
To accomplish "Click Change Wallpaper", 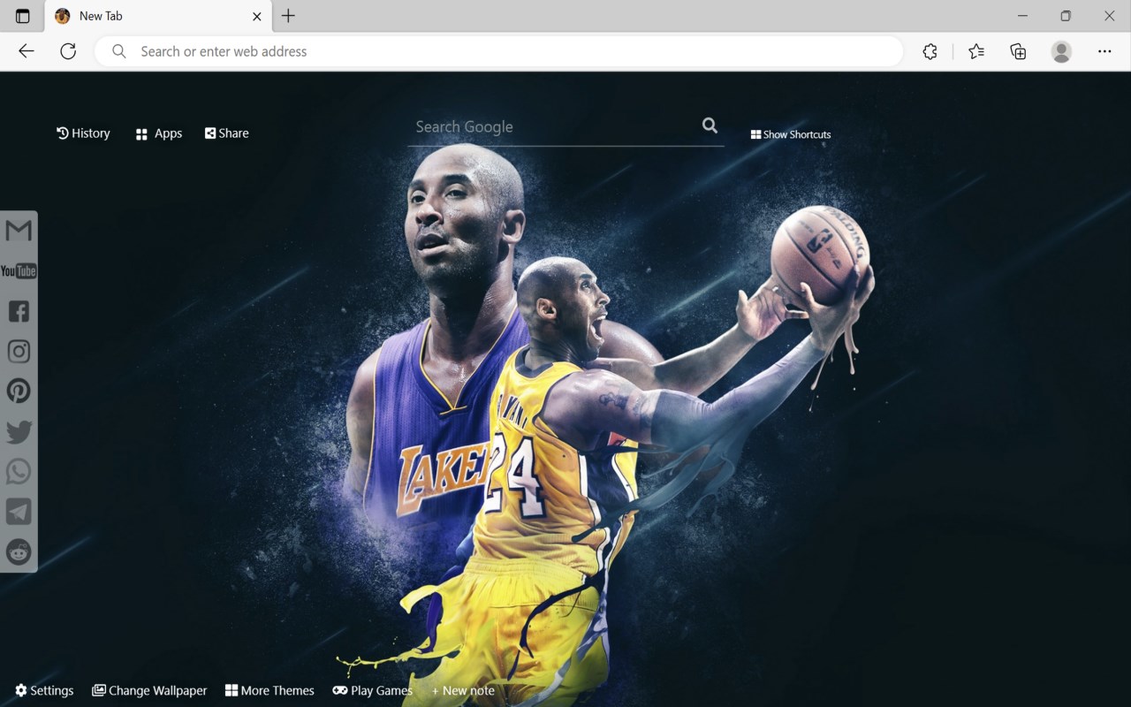I will click(149, 690).
